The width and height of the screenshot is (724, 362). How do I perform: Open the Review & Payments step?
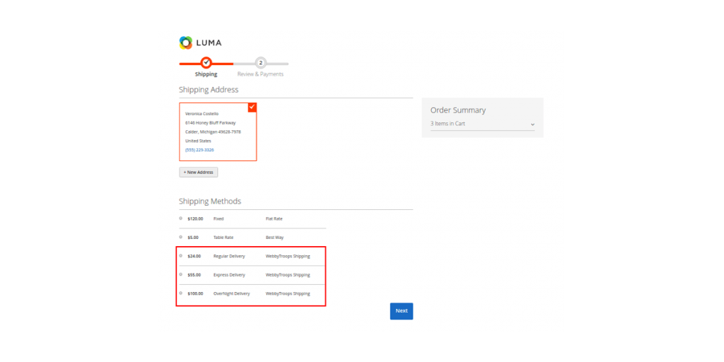coord(260,74)
